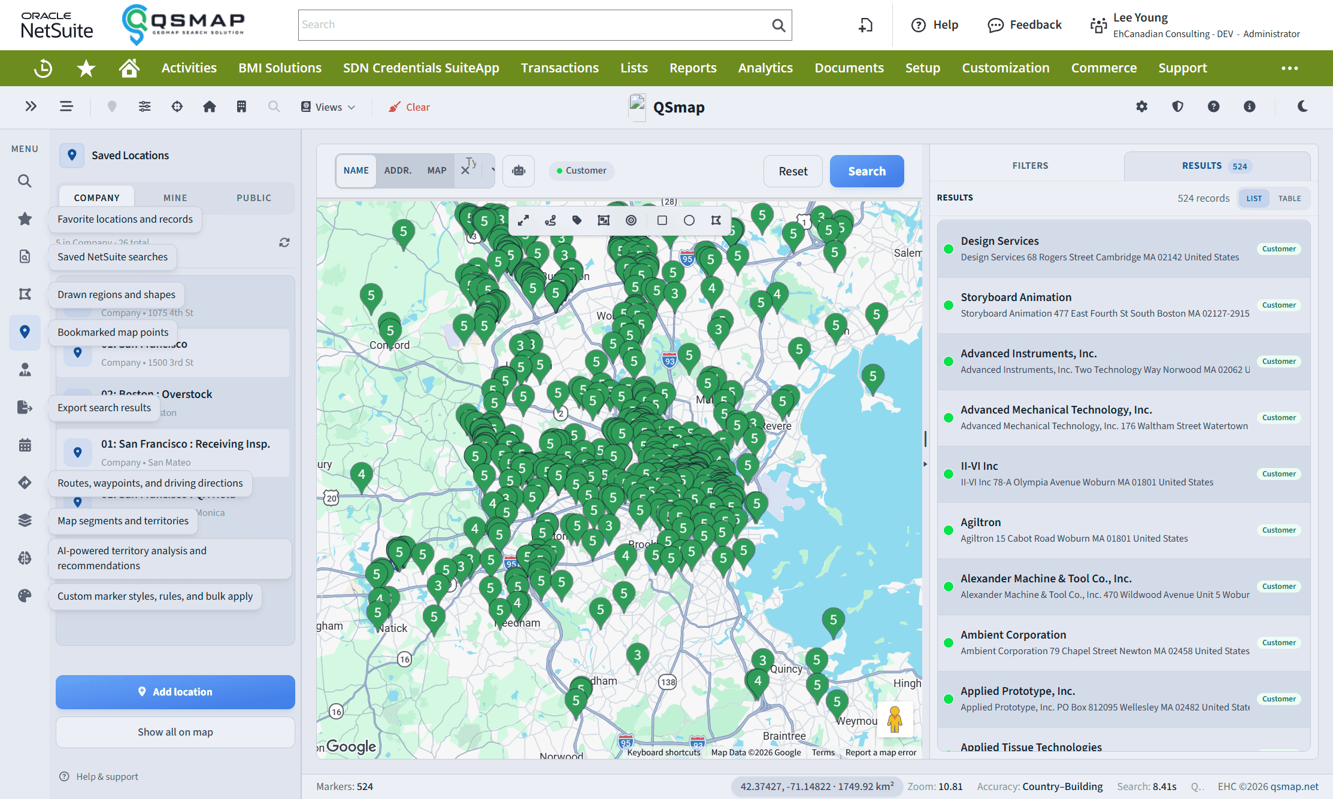Screen dimensions: 1333x799
Task: Select NAME search mode
Action: (356, 171)
